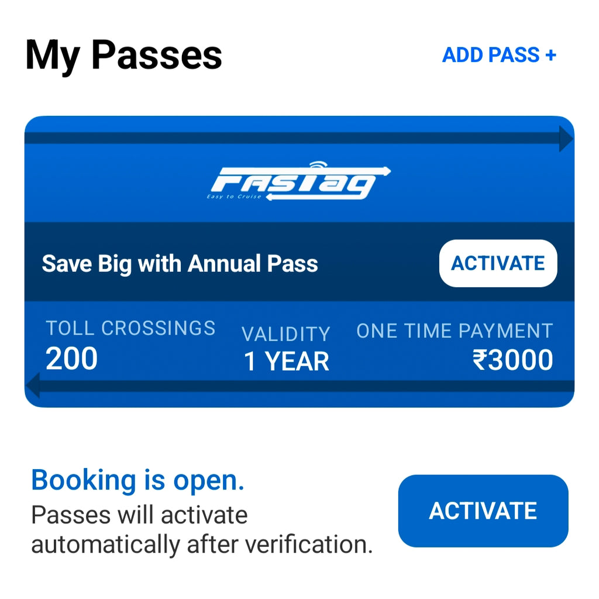Tap the automatic activation after verification note

pos(202,530)
